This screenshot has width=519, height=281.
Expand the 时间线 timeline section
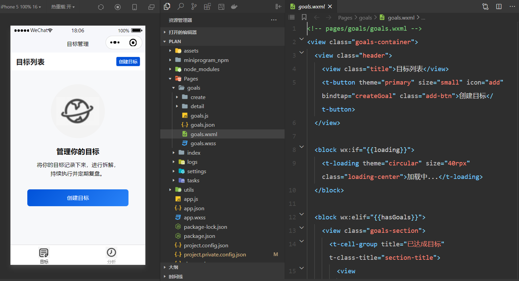click(223, 277)
